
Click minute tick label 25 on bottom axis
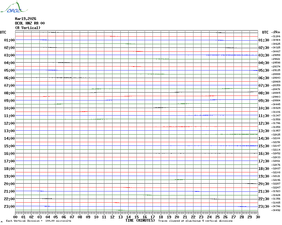click(x=217, y=217)
